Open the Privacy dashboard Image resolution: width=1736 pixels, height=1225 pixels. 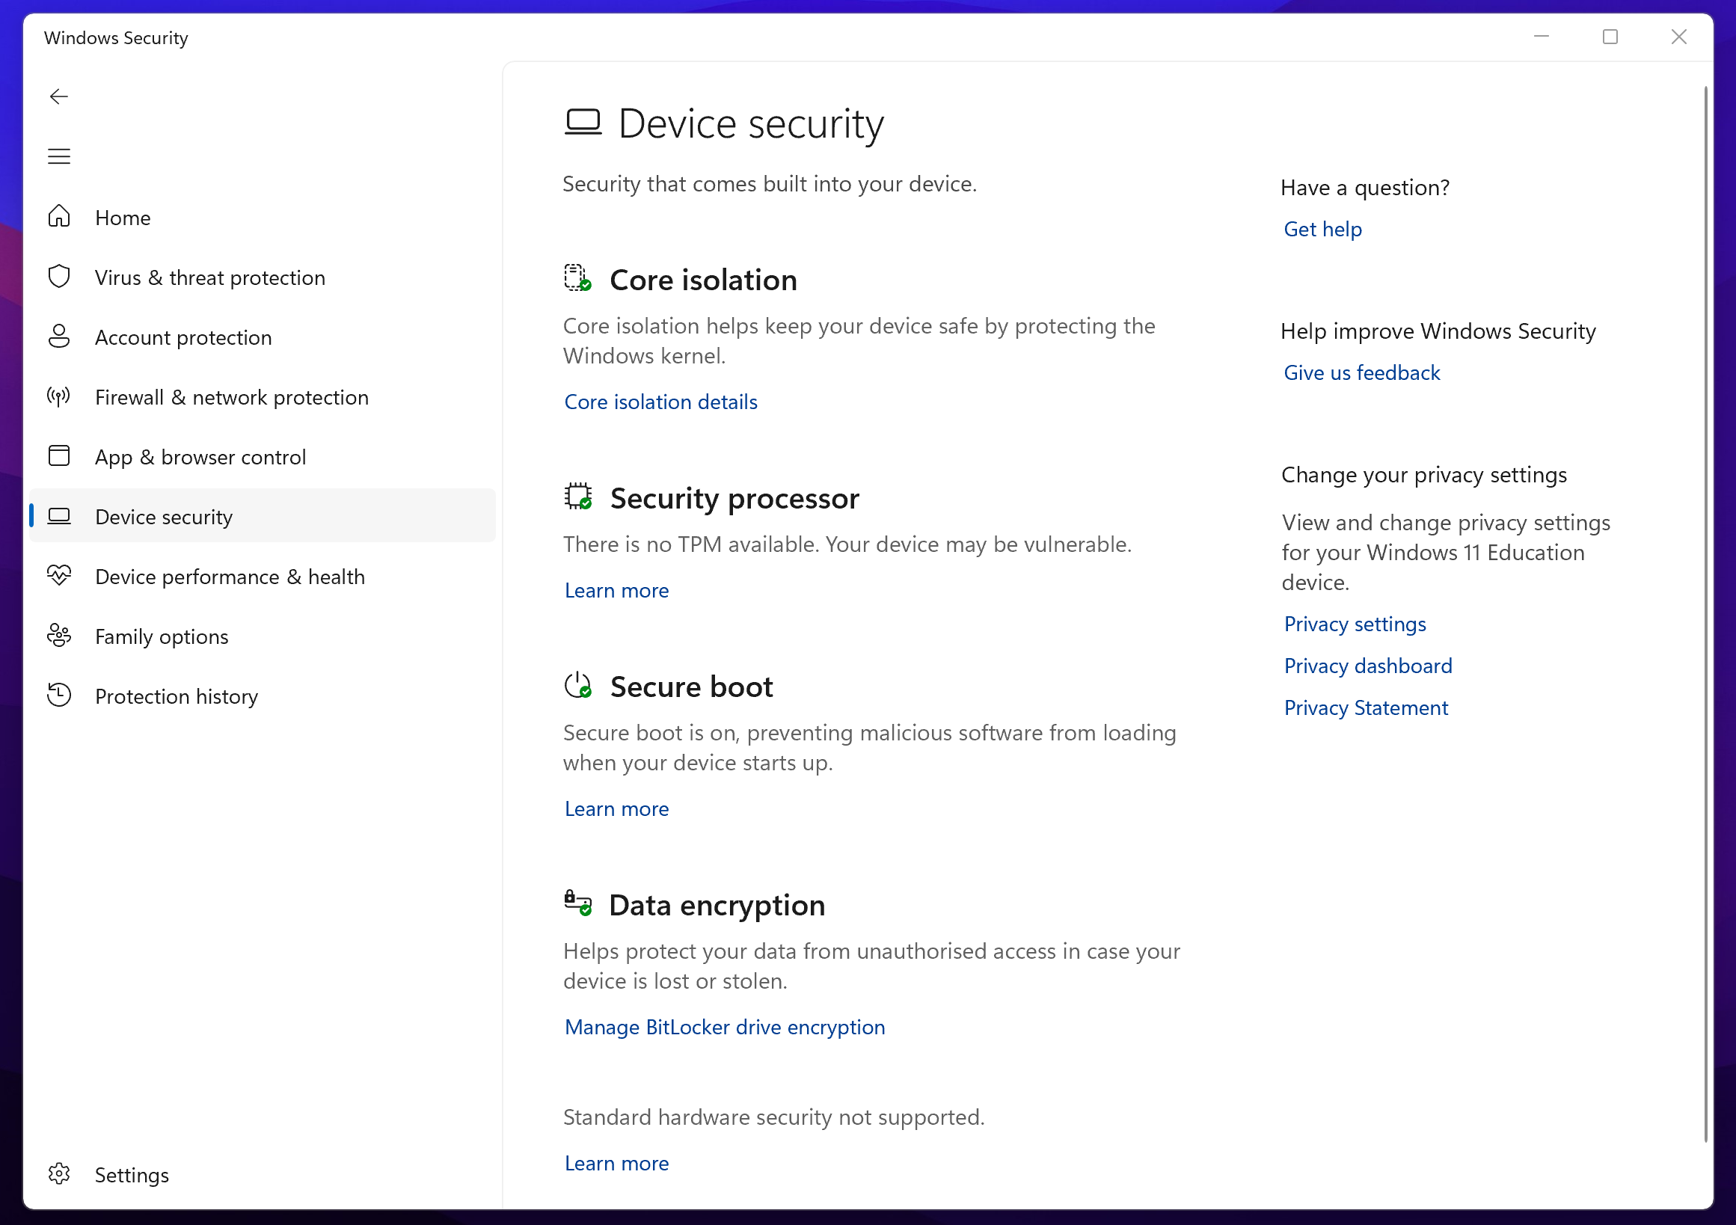tap(1368, 666)
